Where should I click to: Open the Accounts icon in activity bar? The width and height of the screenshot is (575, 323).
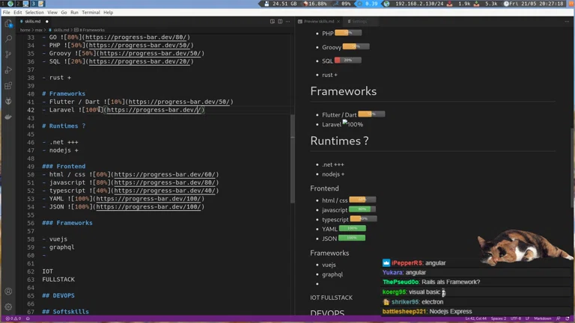tap(8, 292)
